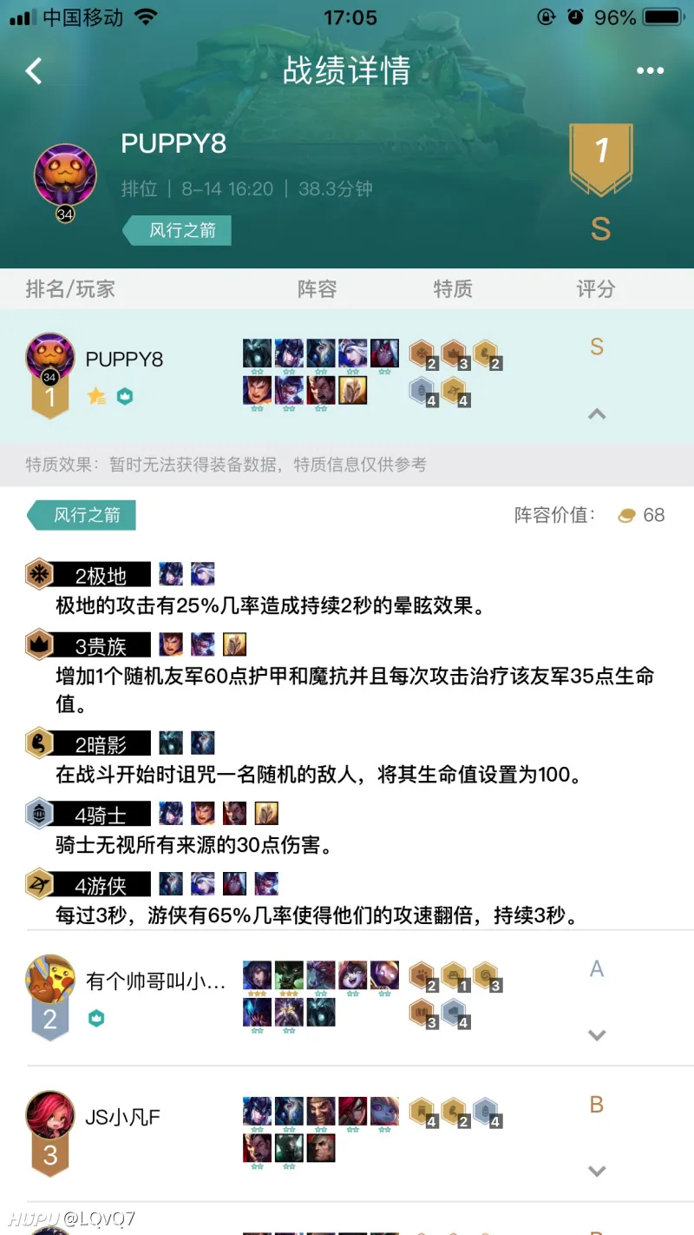Tap the 风行之箭 tag in header
This screenshot has width=694, height=1235.
click(x=177, y=231)
